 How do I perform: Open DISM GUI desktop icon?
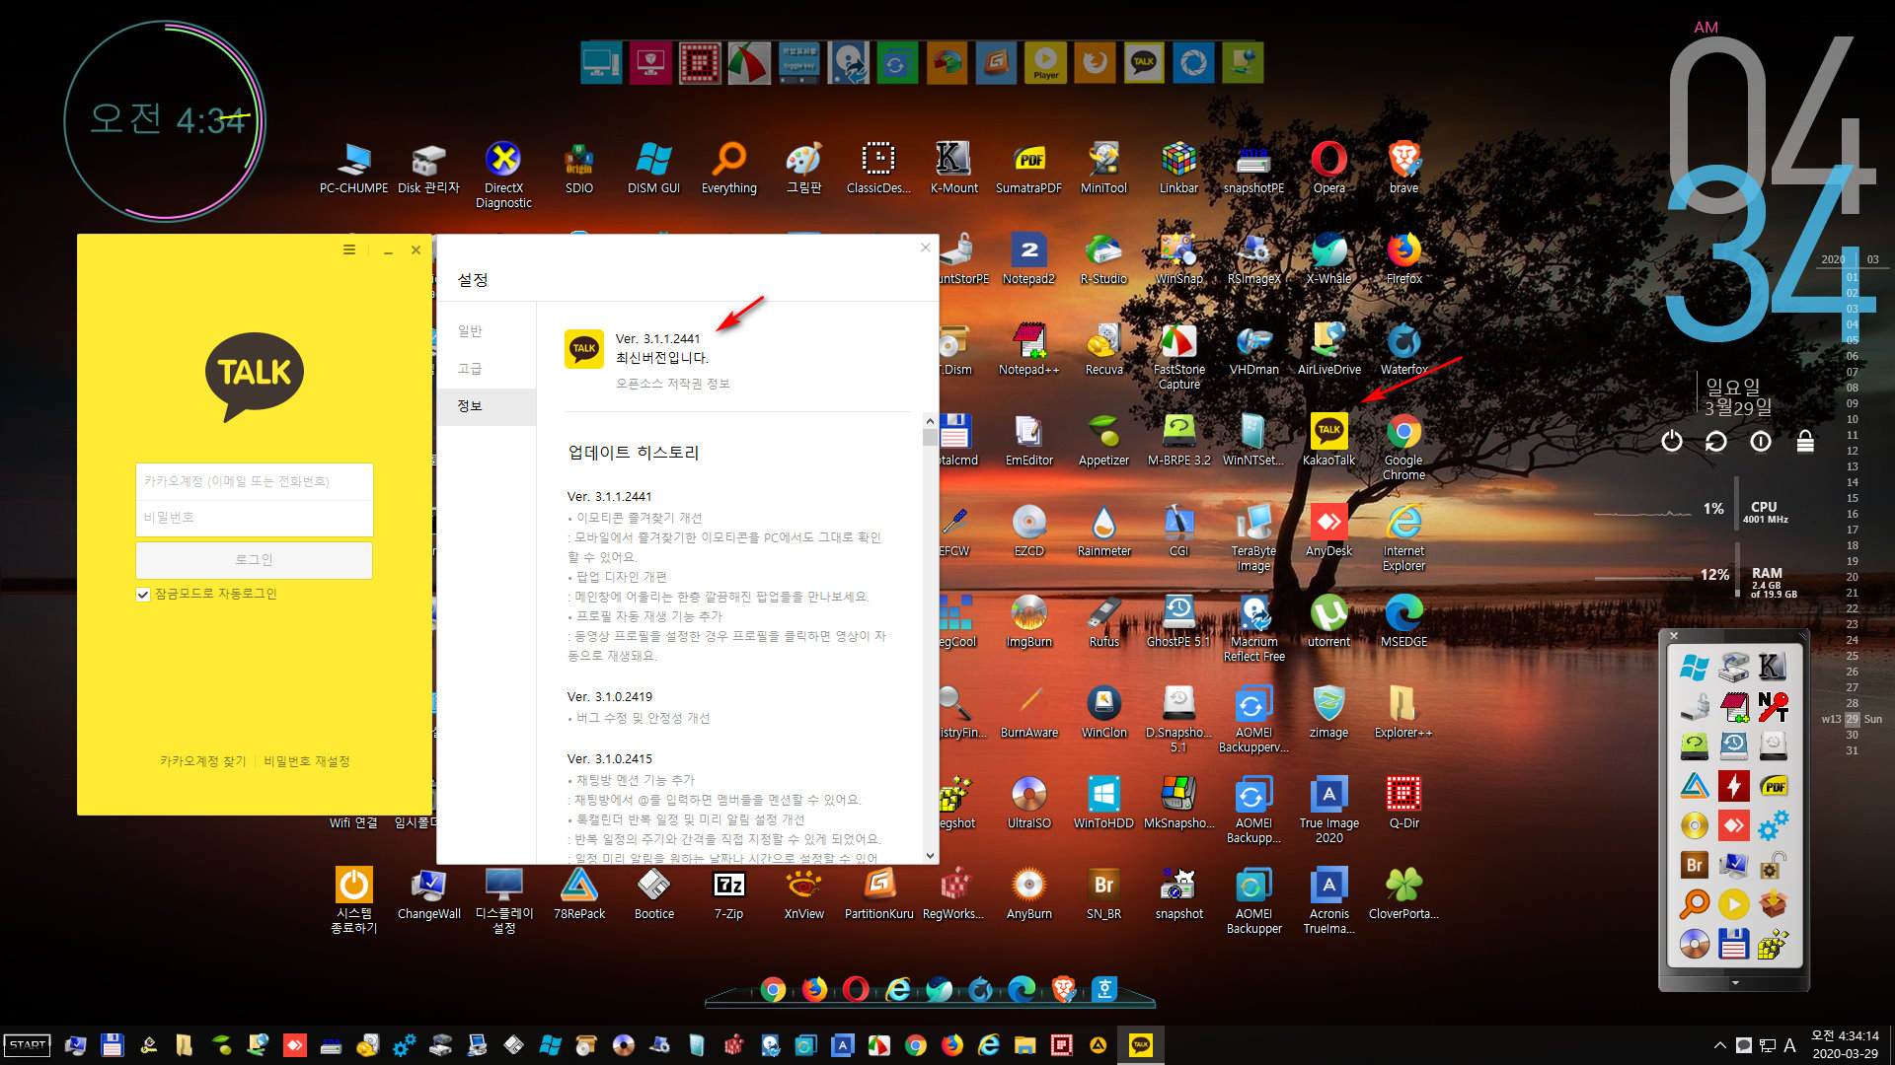click(x=653, y=168)
